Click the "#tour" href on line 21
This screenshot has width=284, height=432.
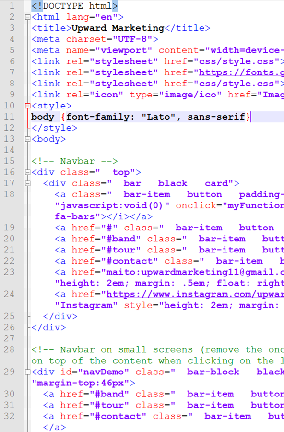tap(120, 250)
